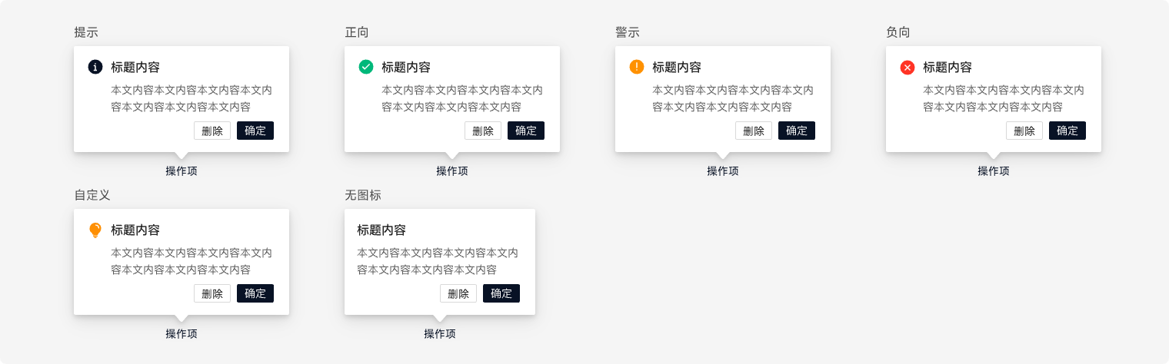Click the orange exclamation warning icon
The image size is (1169, 364).
point(637,67)
